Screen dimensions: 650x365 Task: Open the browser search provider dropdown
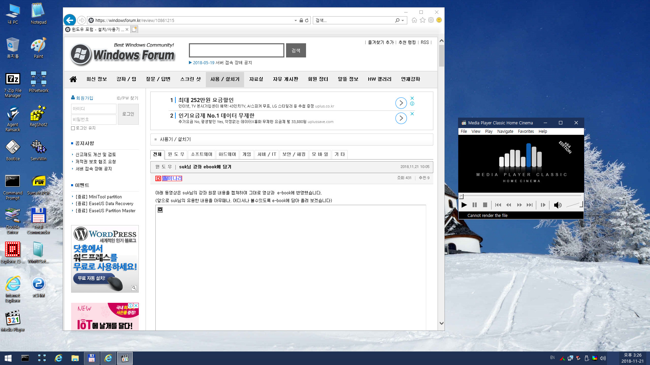click(x=403, y=20)
